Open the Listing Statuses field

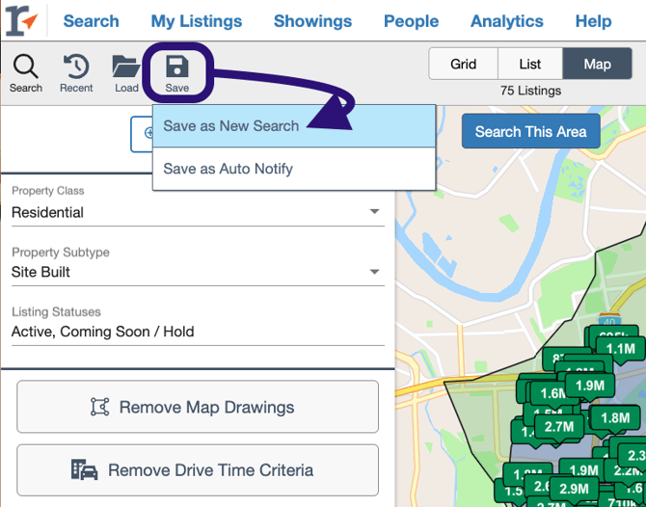click(198, 332)
